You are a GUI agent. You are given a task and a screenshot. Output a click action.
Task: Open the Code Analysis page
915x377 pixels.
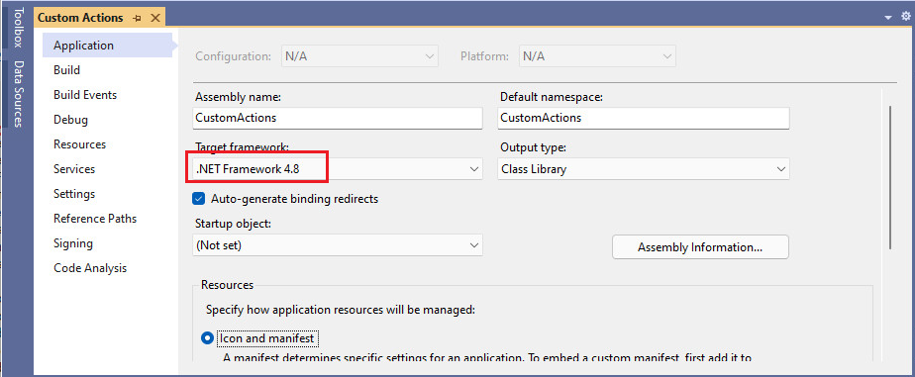pos(90,268)
